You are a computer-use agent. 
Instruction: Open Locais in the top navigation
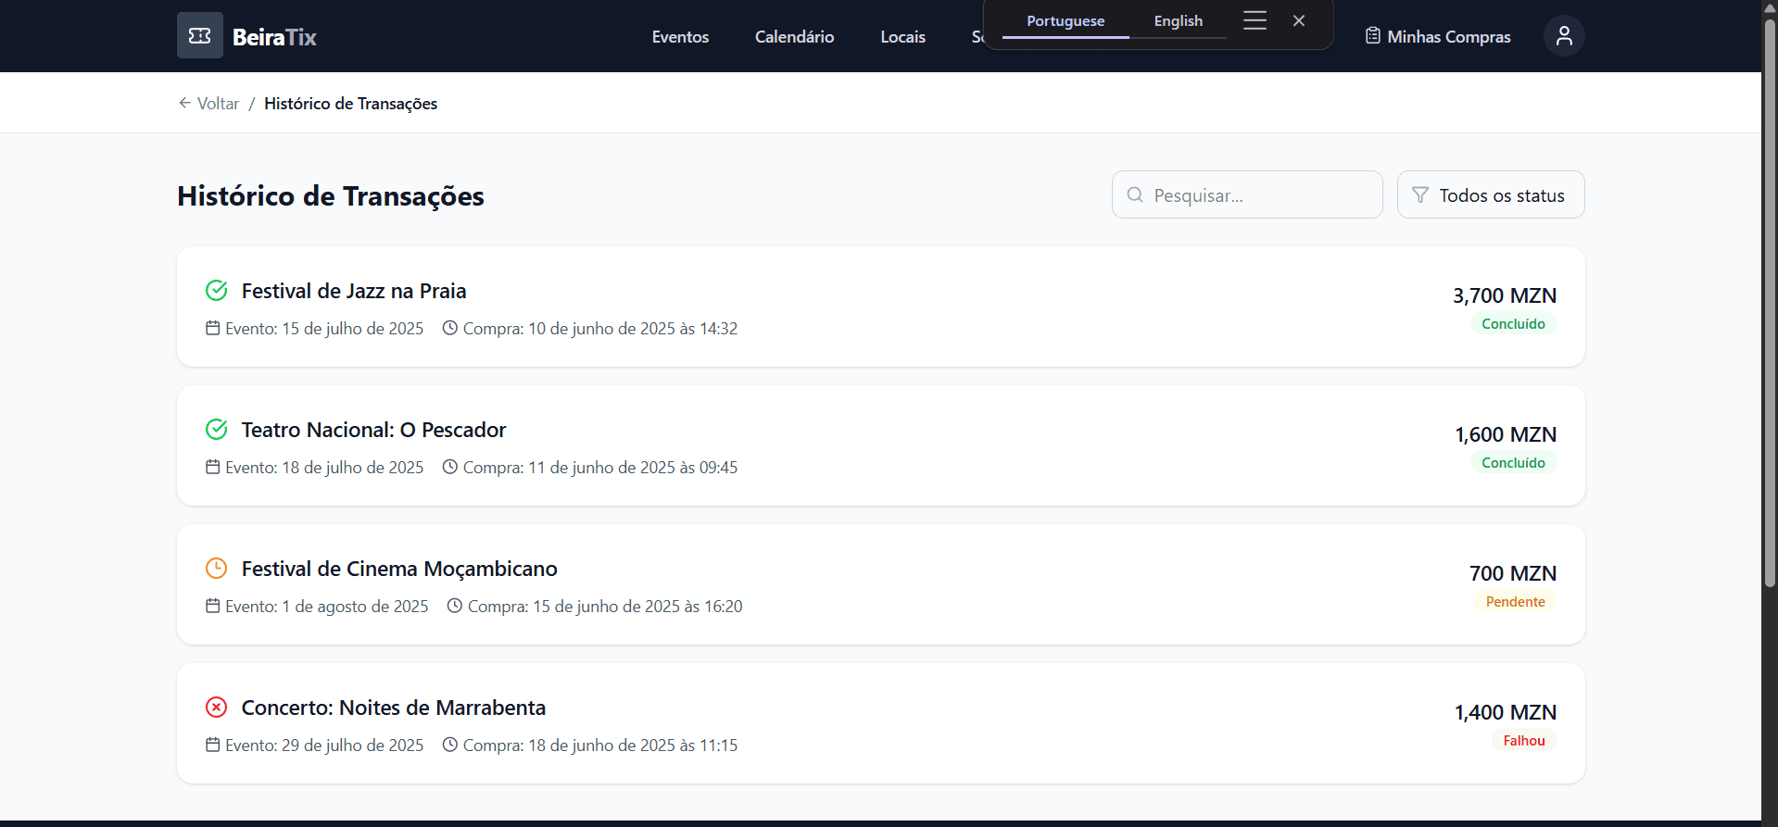(x=902, y=37)
